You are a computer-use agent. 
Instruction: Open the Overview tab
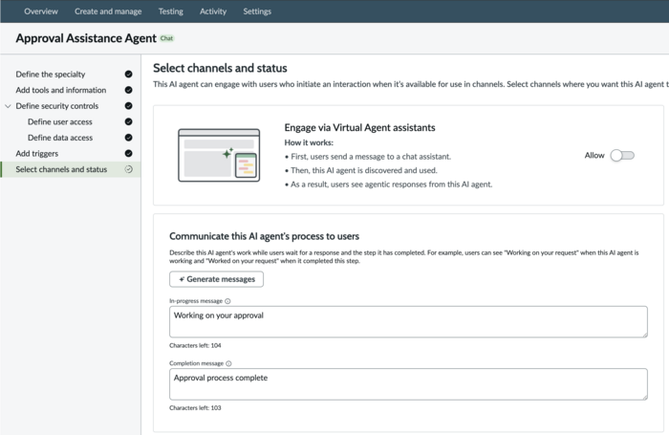pos(41,11)
